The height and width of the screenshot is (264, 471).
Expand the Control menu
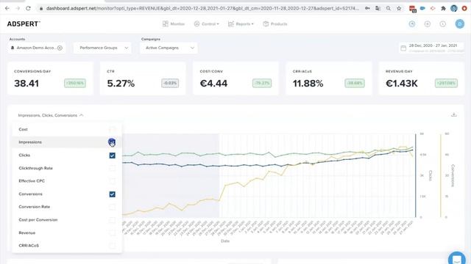[x=206, y=24]
